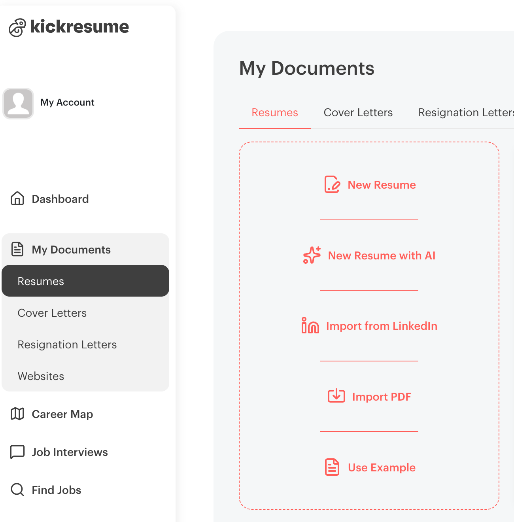Open Resignation Letters in the sidebar

(x=67, y=344)
